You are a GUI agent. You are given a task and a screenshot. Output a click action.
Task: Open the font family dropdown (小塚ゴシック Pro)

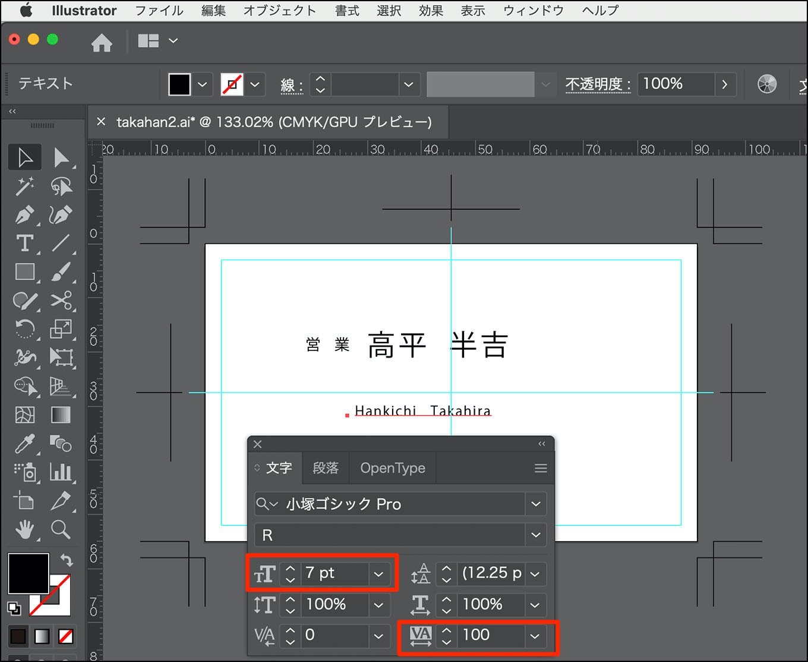pos(536,504)
